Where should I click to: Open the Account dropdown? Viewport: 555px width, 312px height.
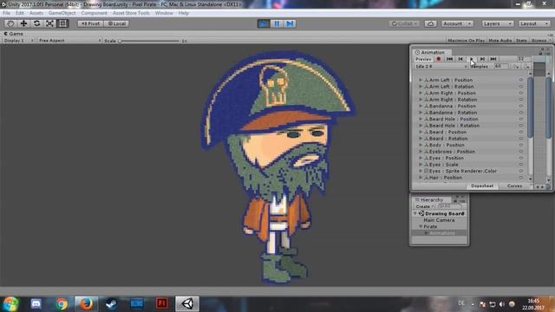(x=457, y=23)
